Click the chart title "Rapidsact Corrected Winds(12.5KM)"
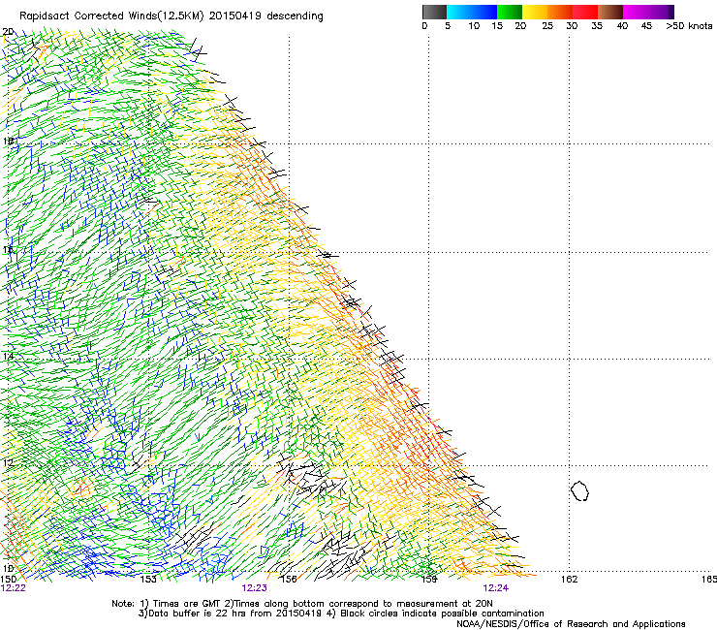Screen dimensions: 717x630 click(111, 16)
